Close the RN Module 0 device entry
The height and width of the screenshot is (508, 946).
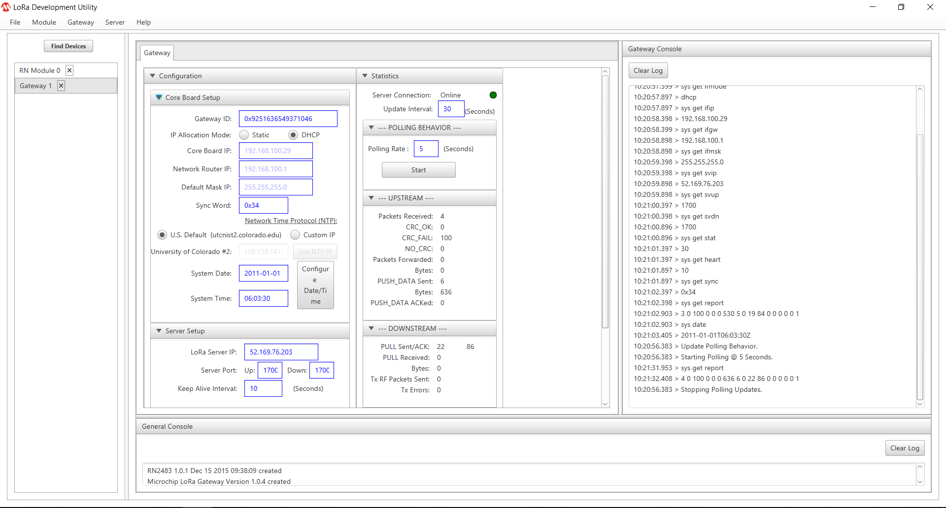click(x=69, y=70)
